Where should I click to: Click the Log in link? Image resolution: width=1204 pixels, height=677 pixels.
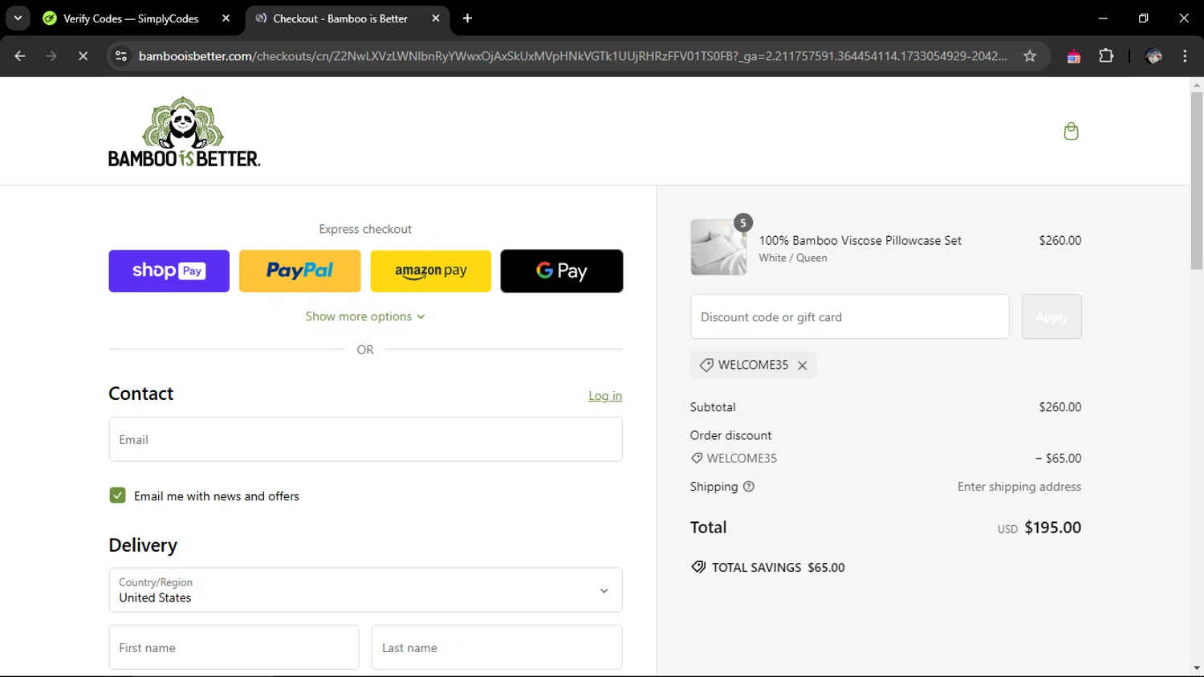click(605, 396)
